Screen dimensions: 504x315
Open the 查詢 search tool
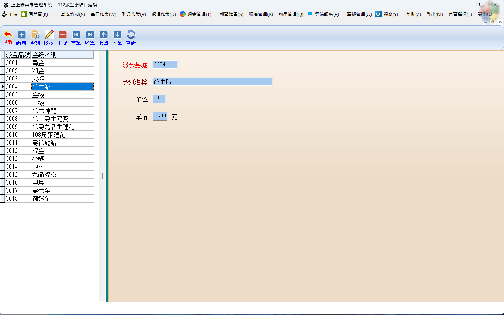(35, 35)
